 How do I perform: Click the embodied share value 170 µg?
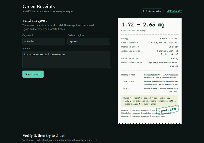[x=174, y=59]
